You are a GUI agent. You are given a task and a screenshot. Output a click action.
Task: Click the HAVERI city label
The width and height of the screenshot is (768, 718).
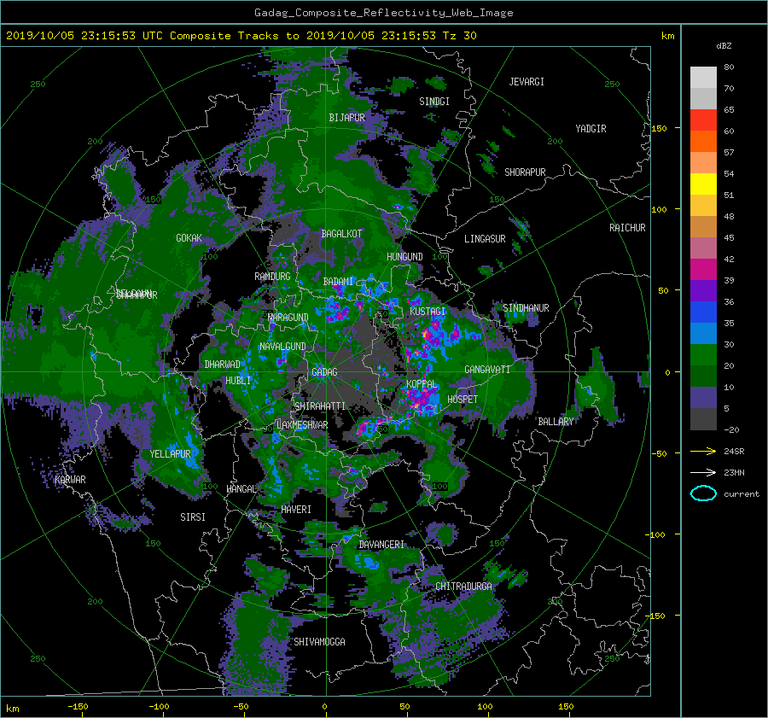296,510
